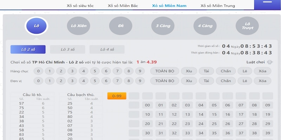Viewport: 281px width, 140px height.
Task: Pick number 05 in the grid
Action: [x=214, y=105]
